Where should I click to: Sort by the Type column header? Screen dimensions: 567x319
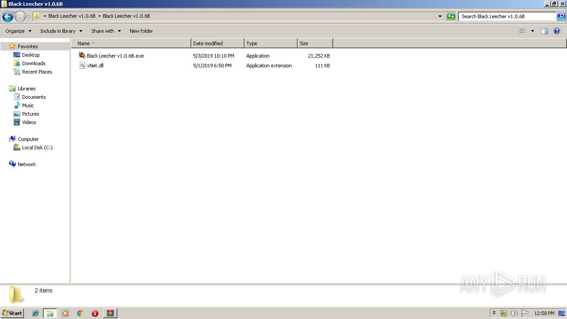271,43
